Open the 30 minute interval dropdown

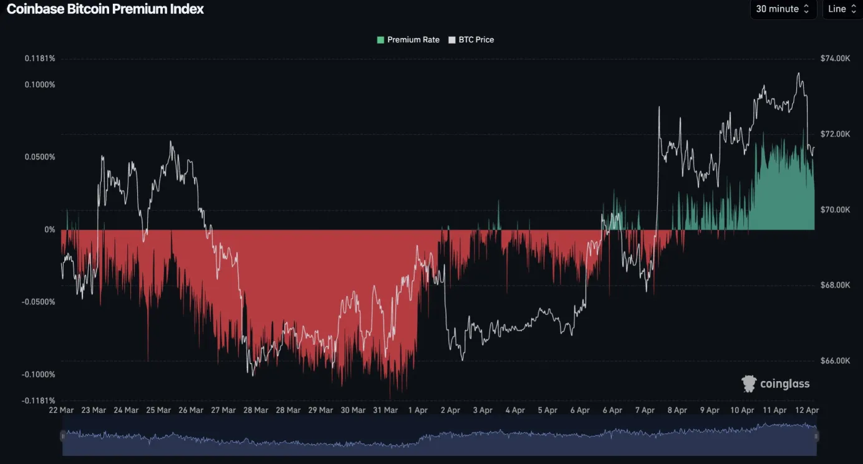(783, 9)
